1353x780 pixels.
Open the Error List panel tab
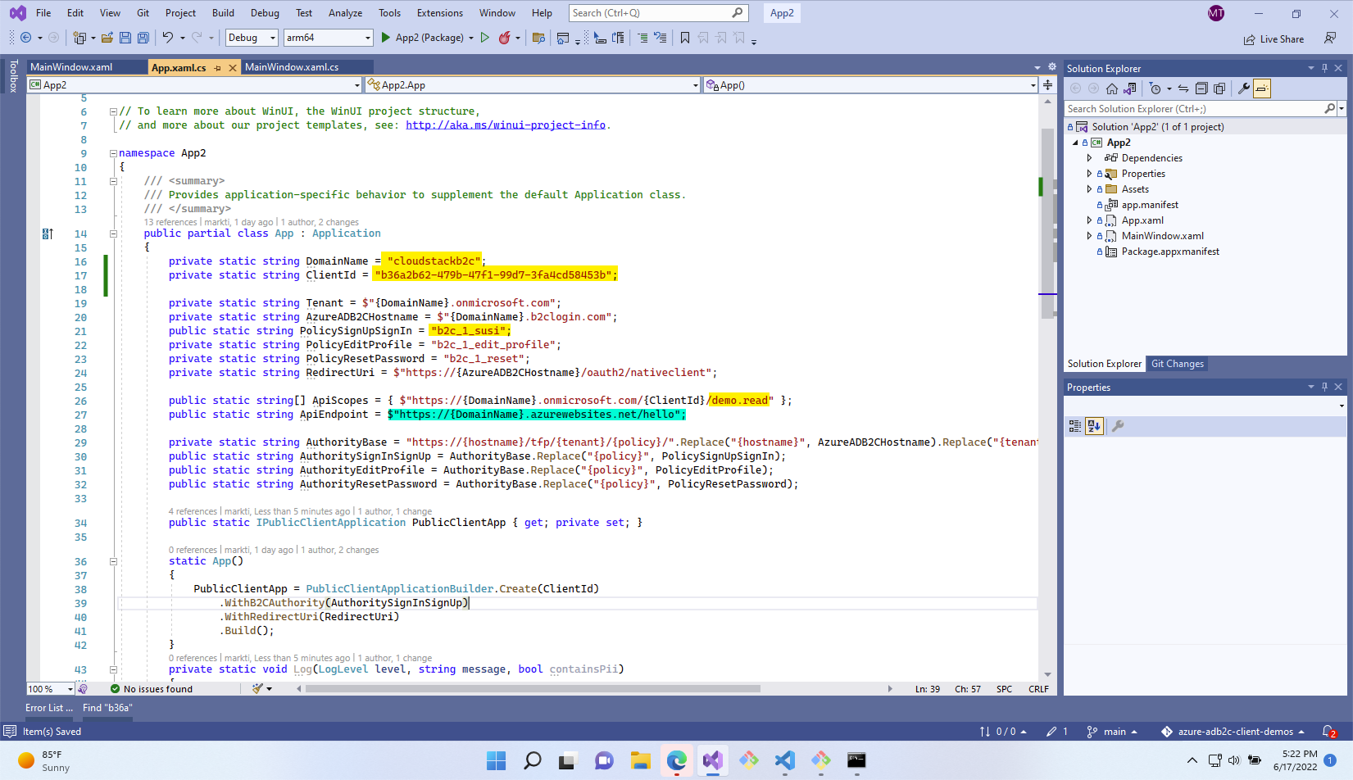tap(49, 708)
